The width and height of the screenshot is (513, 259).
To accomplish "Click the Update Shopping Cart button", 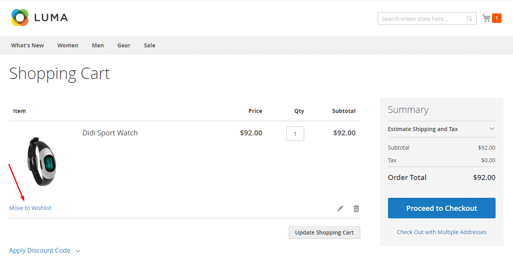I will click(x=324, y=233).
